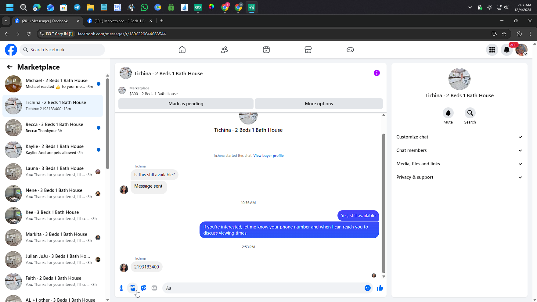Open the Friends icon in top navigation
Screen dimensions: 537x302
tap(224, 50)
